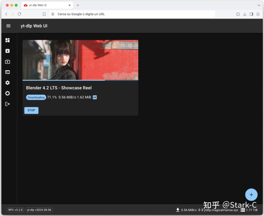Open the browser extensions dropdown
Image resolution: width=264 pixels, height=216 pixels.
pos(238,14)
